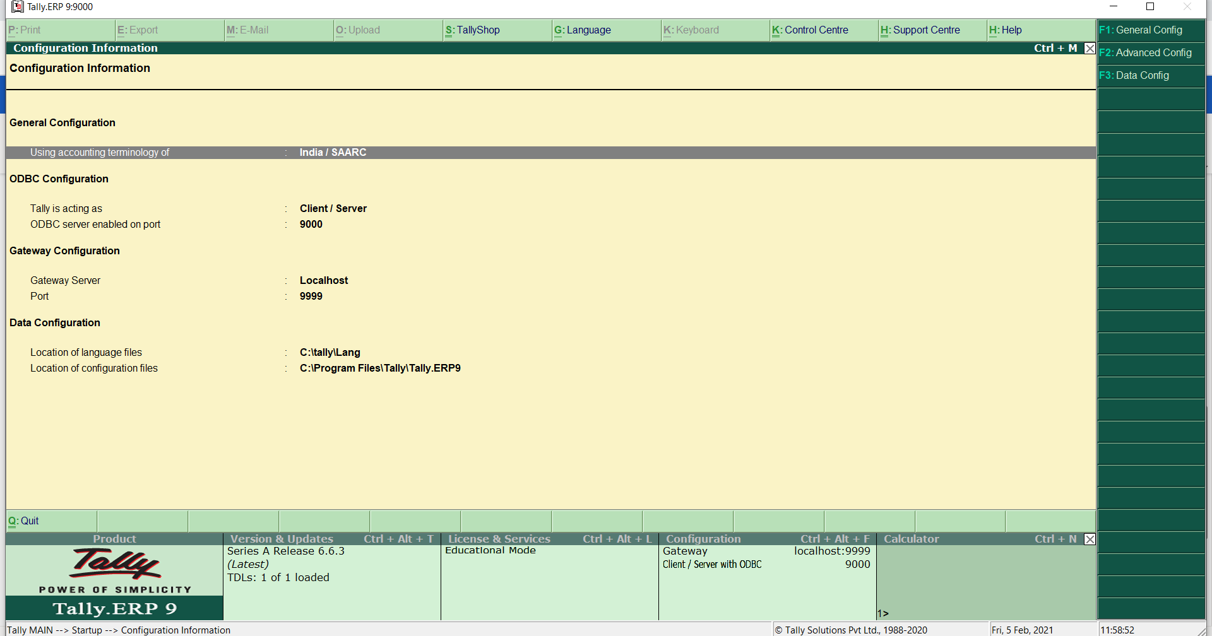This screenshot has height=636, width=1212.
Task: Open M: E-Mail option
Action: pos(279,30)
